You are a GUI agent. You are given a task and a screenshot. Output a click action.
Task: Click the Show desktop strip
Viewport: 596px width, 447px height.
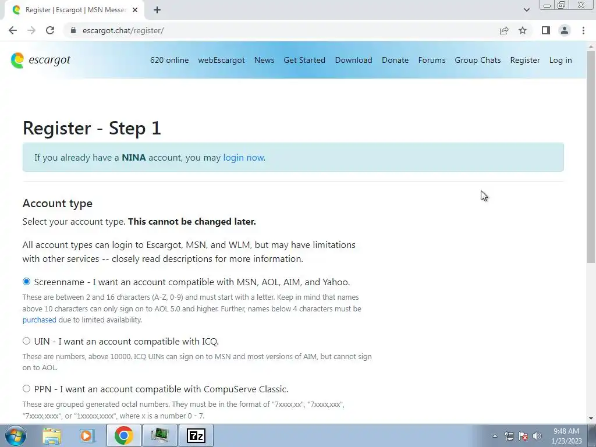click(591, 435)
